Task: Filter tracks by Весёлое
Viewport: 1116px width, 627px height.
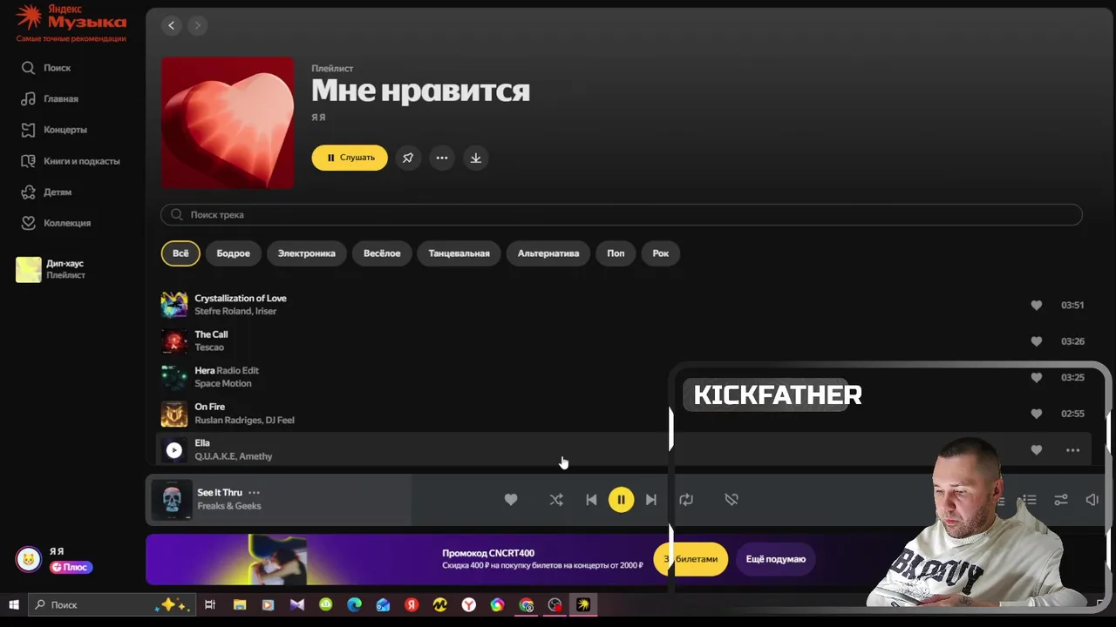Action: pyautogui.click(x=382, y=253)
